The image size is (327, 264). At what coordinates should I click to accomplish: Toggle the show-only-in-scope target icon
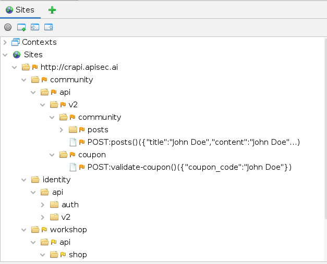(8, 27)
